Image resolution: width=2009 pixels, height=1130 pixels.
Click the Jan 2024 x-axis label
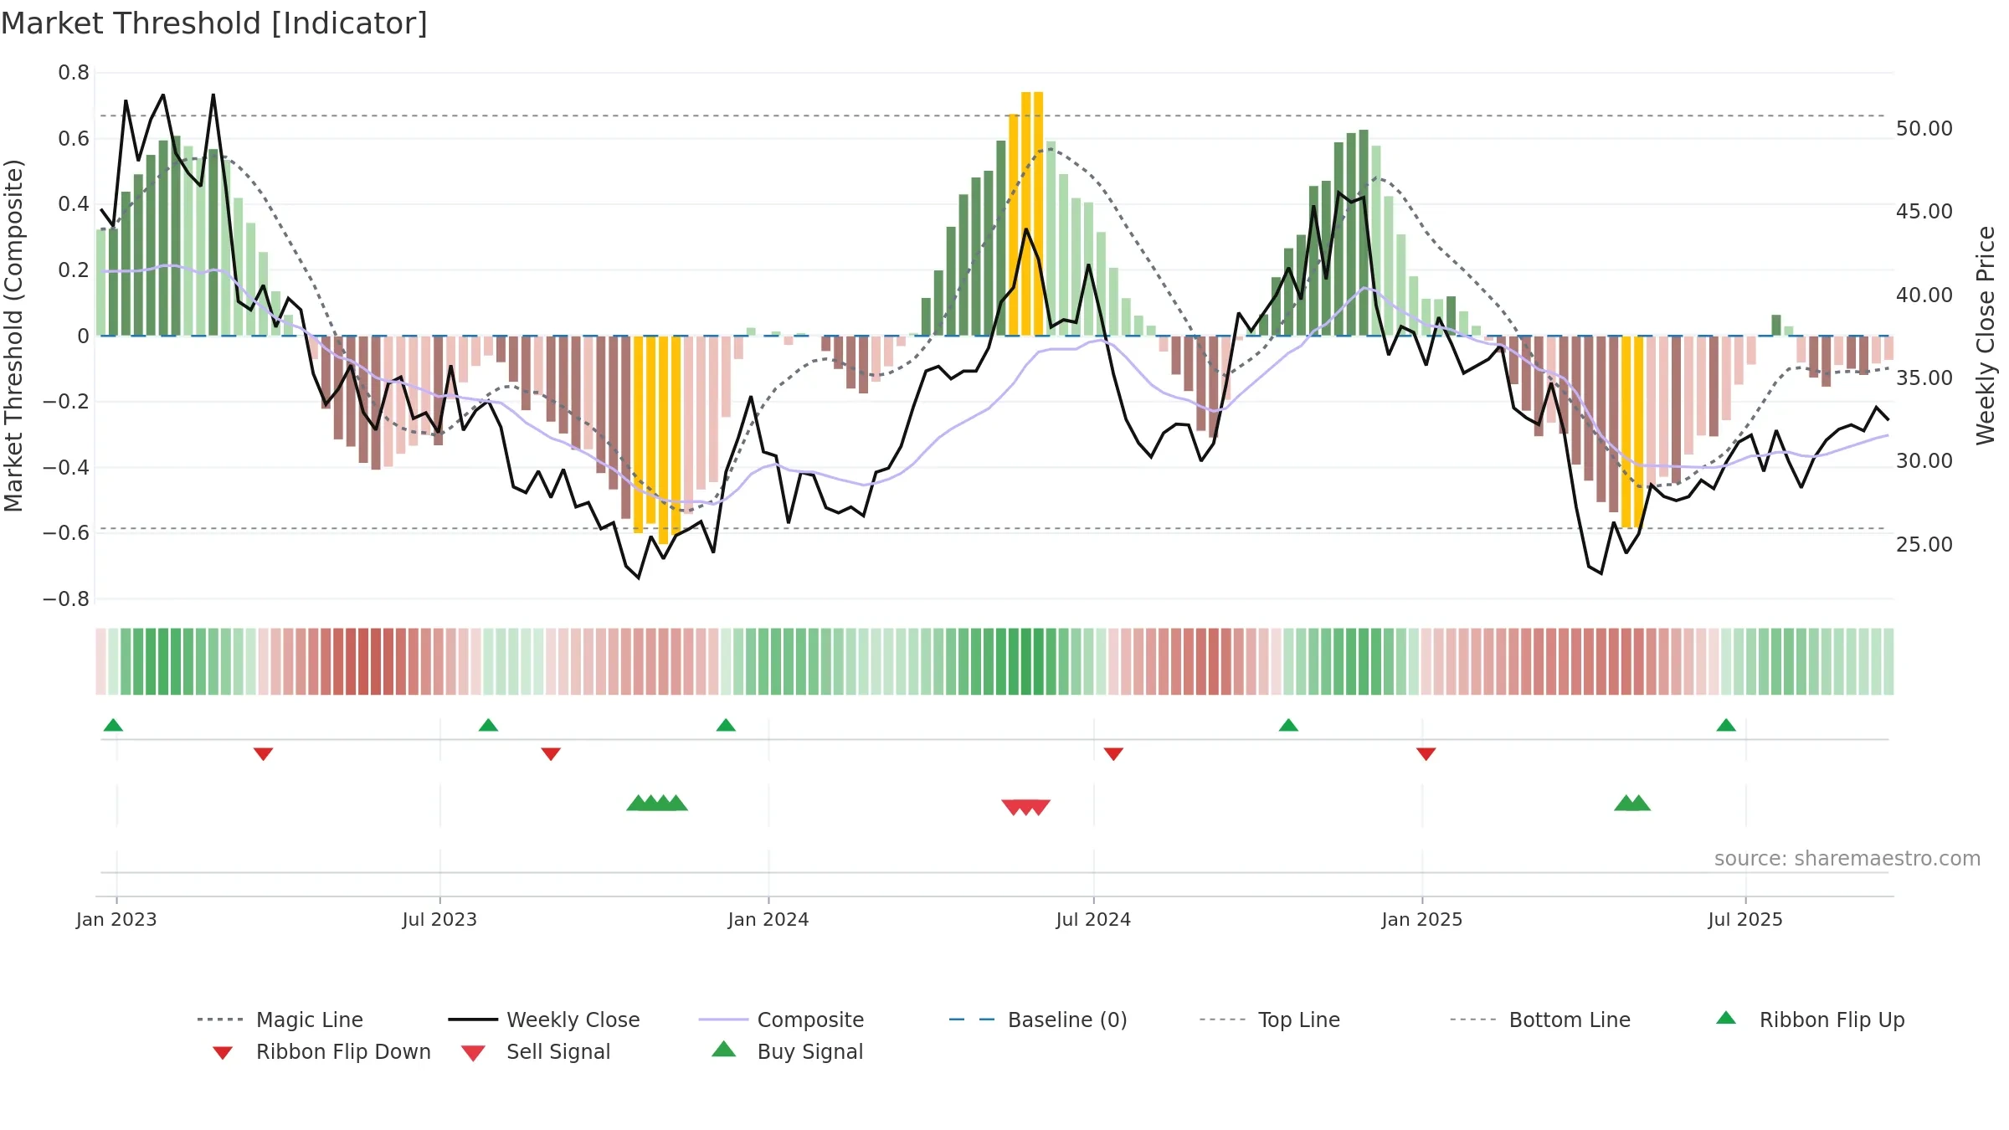[768, 919]
